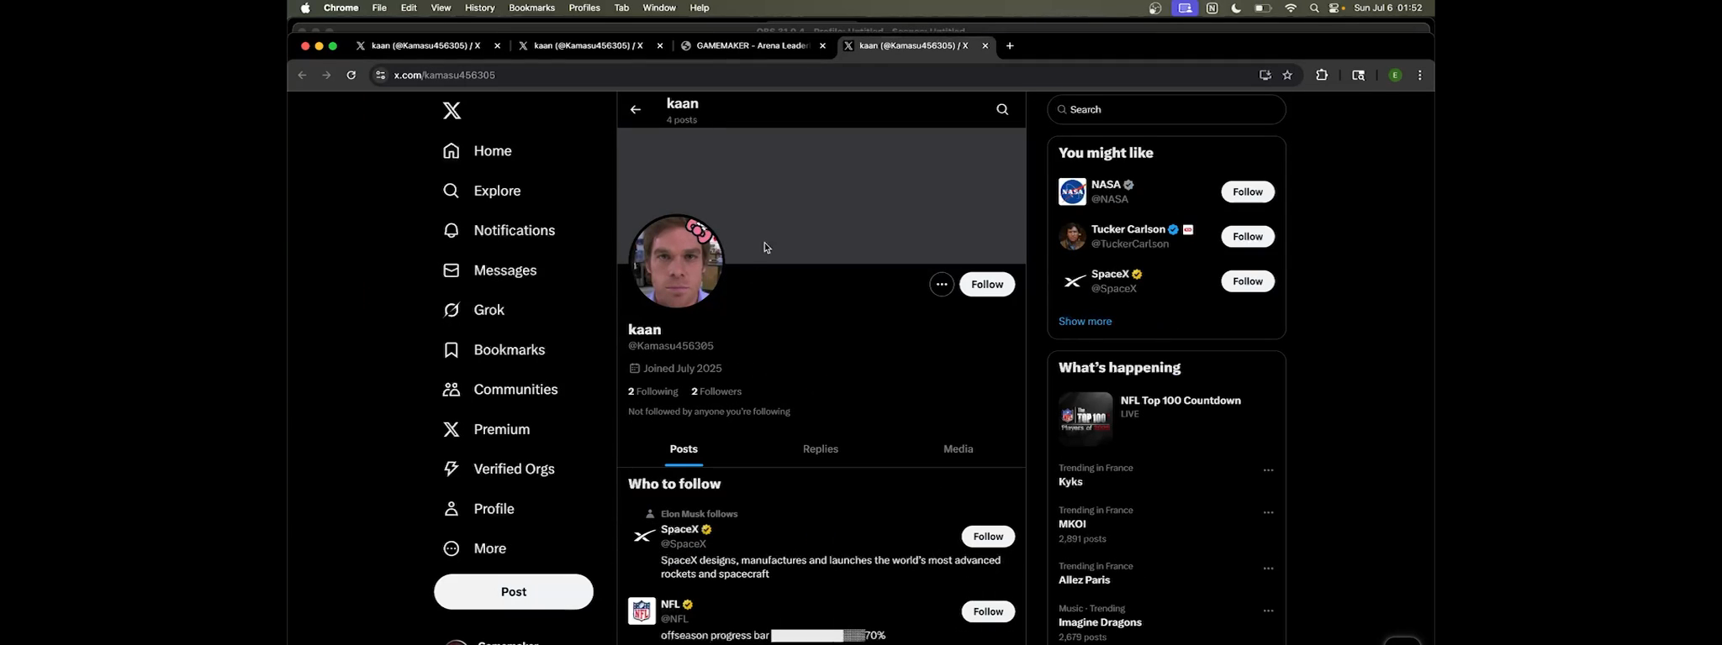Open Chrome's extensions puzzle icon
Screen dimensions: 1722x645
[1322, 75]
